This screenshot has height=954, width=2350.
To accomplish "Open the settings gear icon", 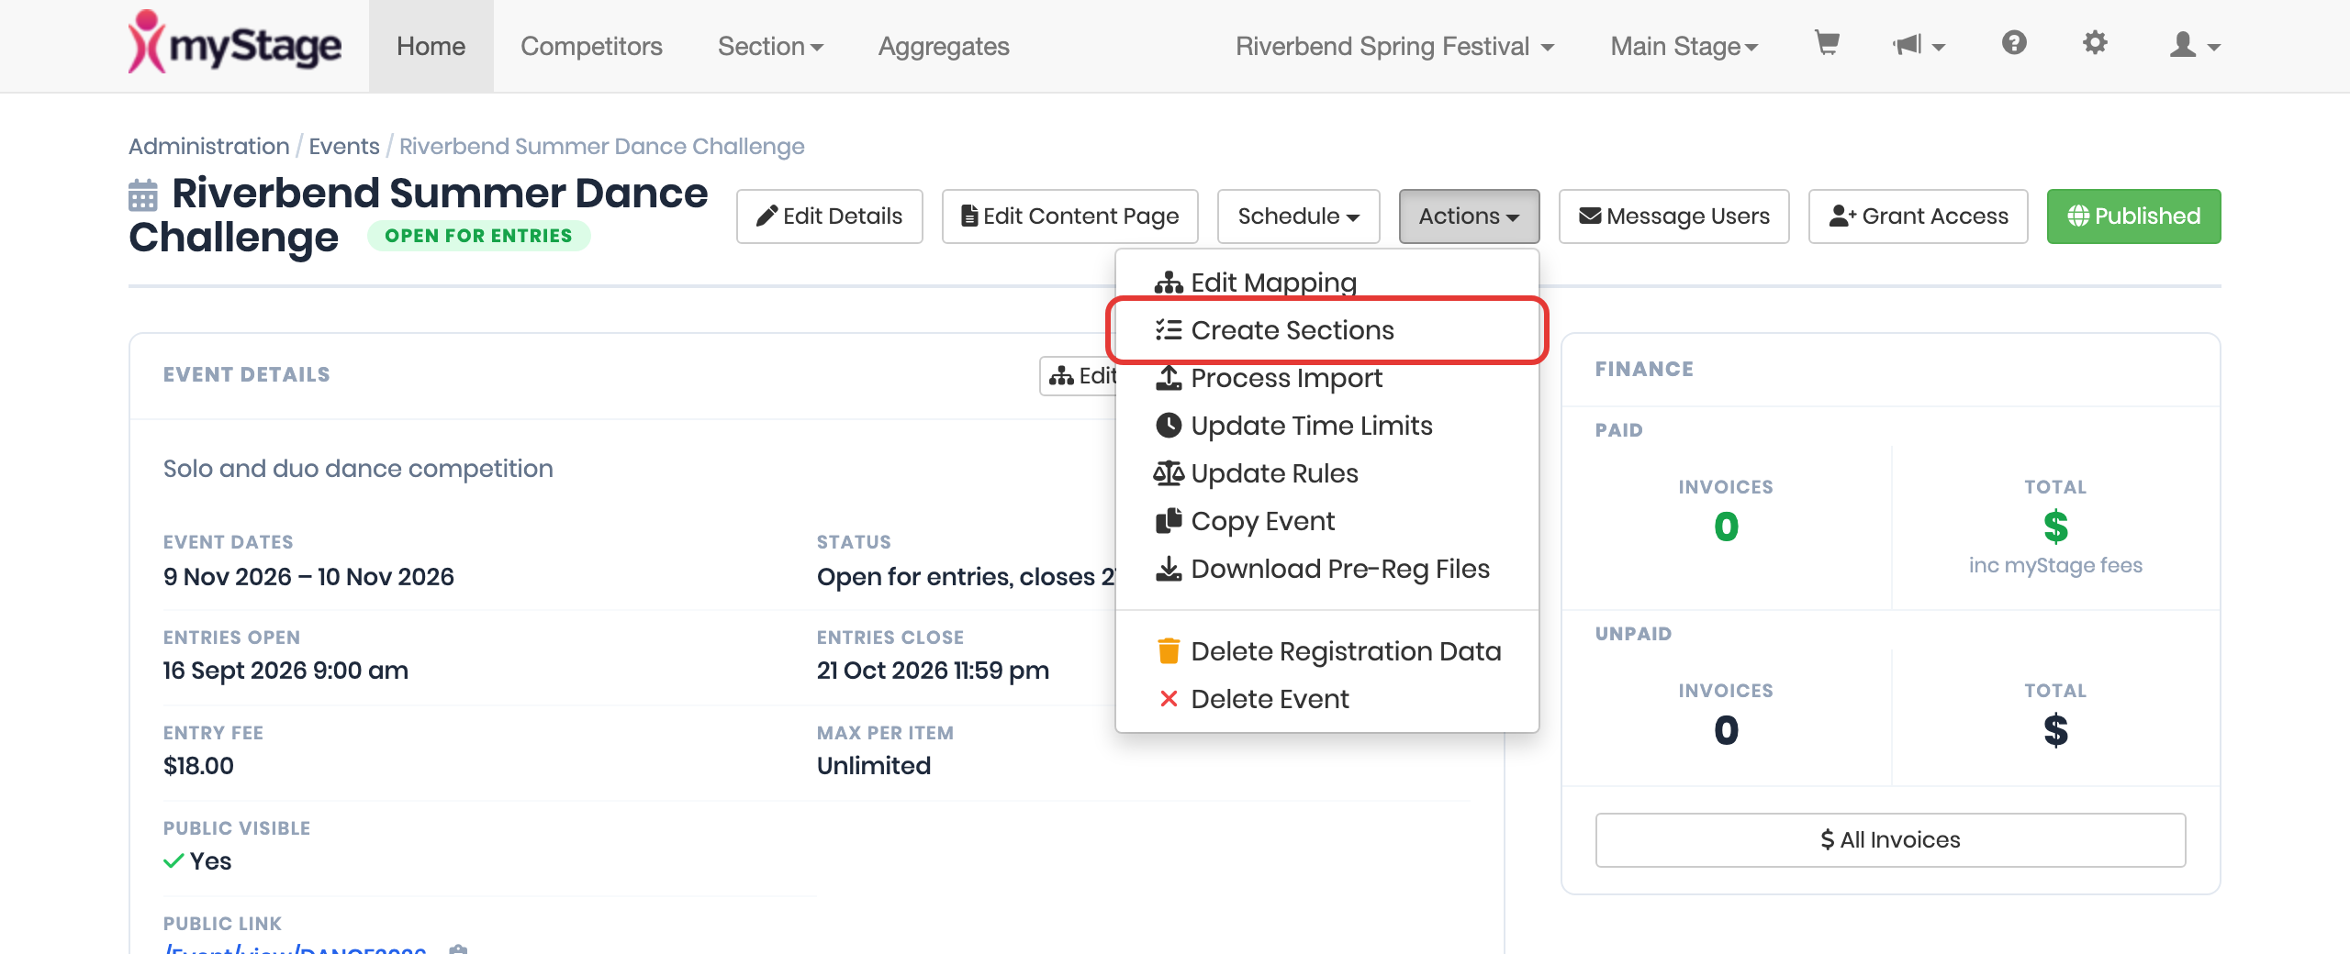I will point(2095,43).
